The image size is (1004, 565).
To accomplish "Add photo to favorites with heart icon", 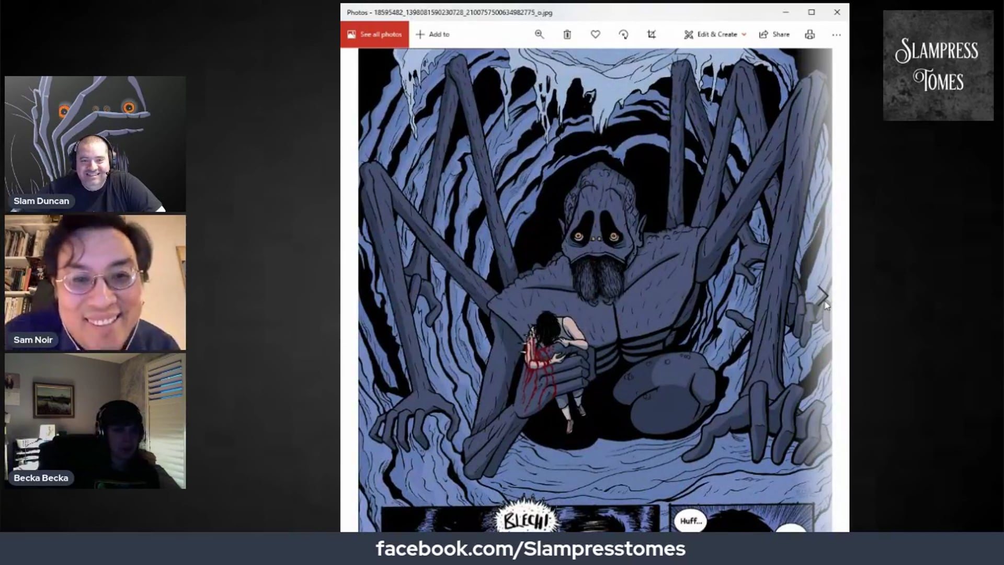I will click(595, 35).
